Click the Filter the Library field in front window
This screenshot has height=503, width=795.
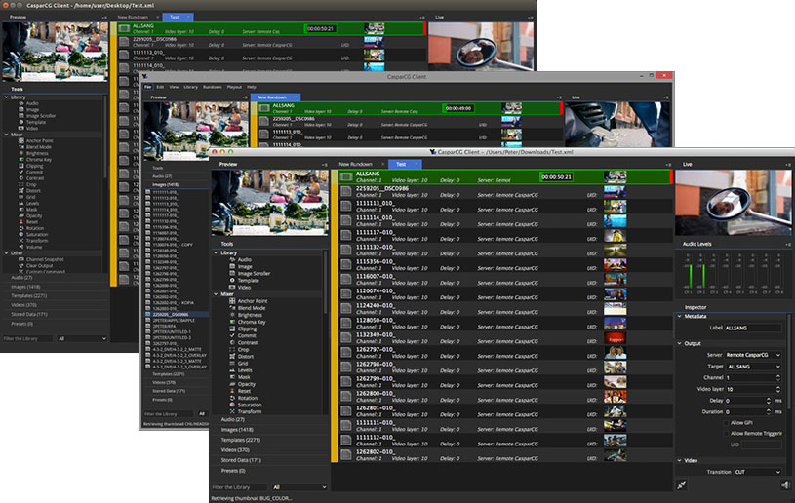coord(239,487)
